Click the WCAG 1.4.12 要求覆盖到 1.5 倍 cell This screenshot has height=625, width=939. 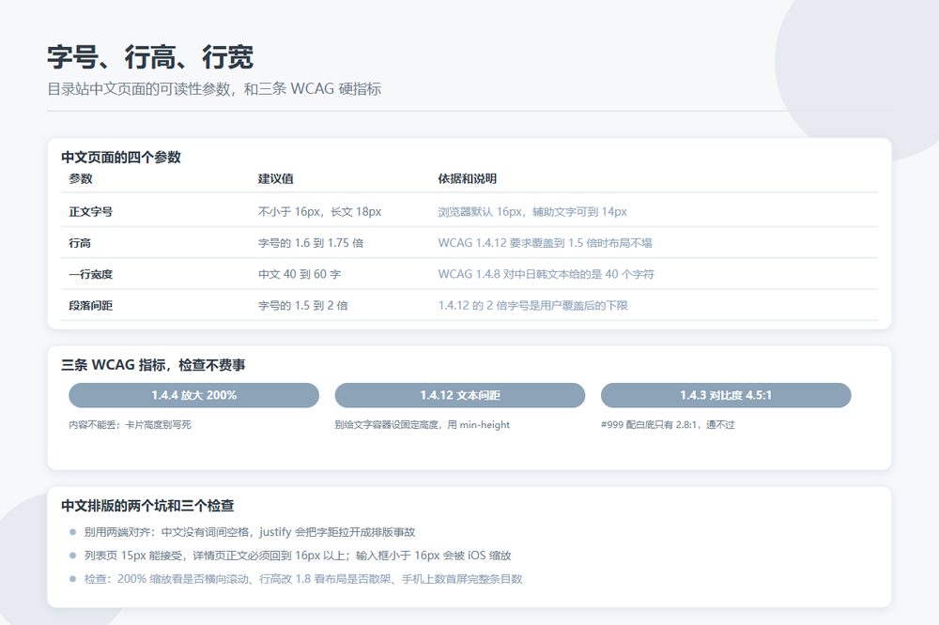pyautogui.click(x=545, y=243)
